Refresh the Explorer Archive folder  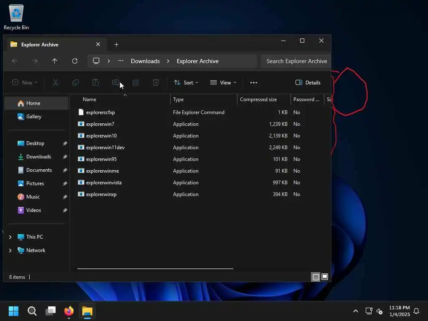[74, 61]
